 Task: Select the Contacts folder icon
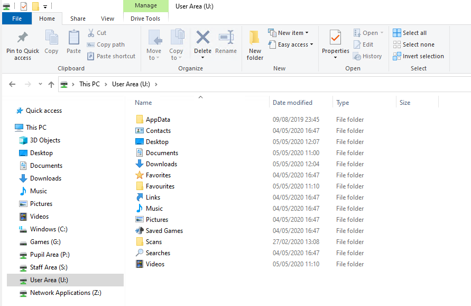click(140, 131)
